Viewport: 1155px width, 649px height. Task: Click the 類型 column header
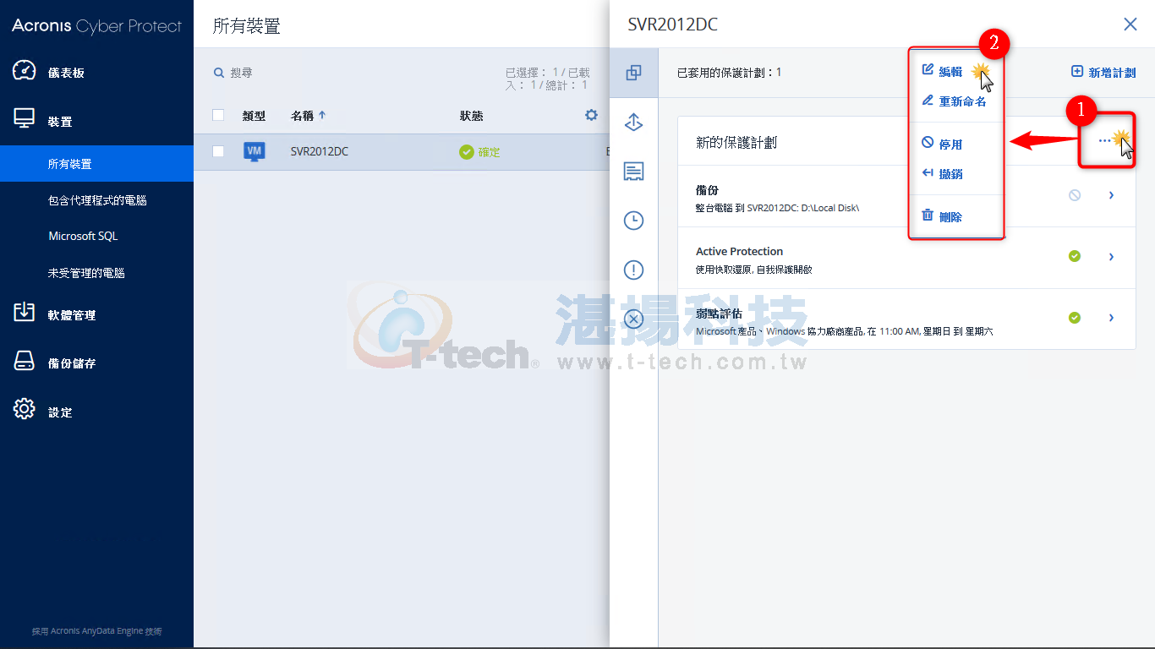(254, 116)
